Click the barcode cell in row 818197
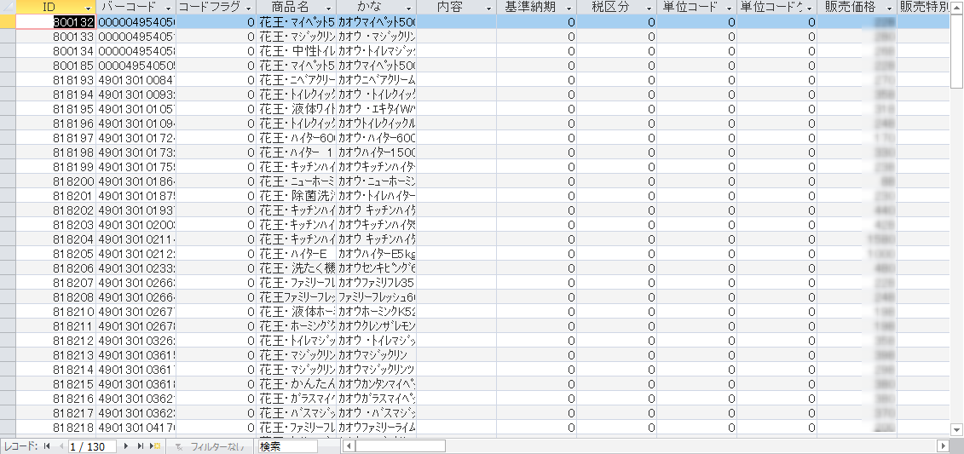 pos(136,138)
